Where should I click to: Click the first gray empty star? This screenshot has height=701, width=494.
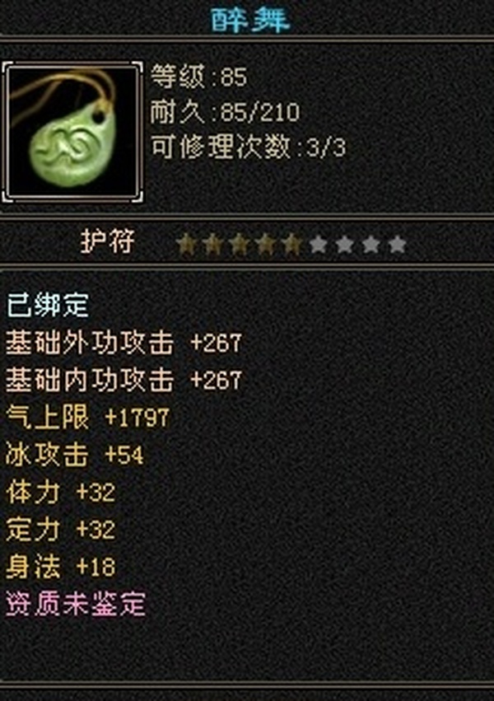[x=318, y=245]
